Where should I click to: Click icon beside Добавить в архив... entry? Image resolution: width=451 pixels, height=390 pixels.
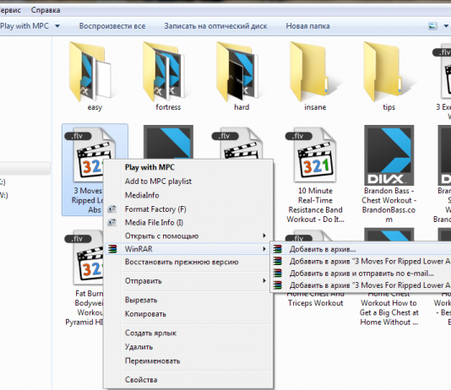click(x=278, y=249)
